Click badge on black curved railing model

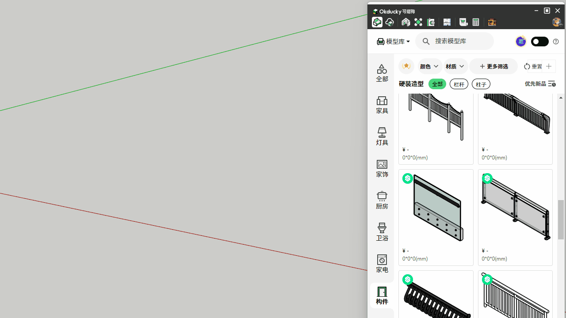(x=408, y=280)
